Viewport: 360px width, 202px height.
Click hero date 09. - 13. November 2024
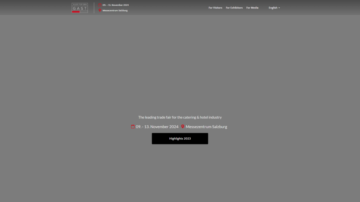pos(157,127)
